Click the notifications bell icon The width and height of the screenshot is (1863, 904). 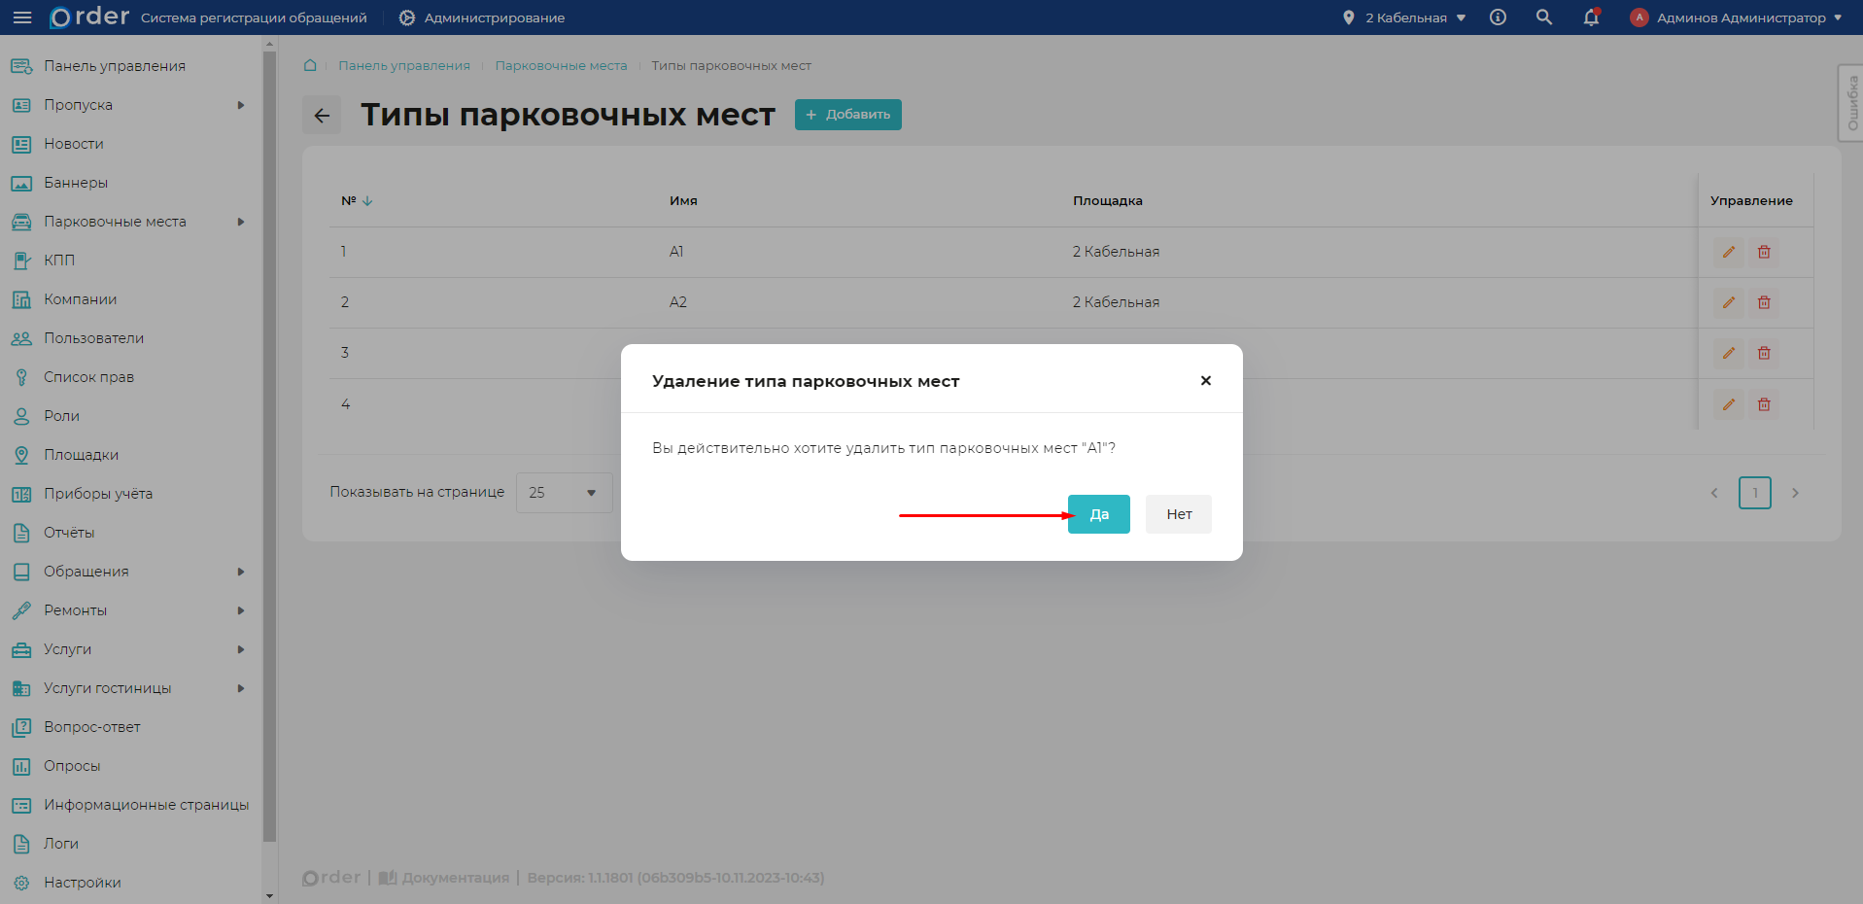(1591, 17)
